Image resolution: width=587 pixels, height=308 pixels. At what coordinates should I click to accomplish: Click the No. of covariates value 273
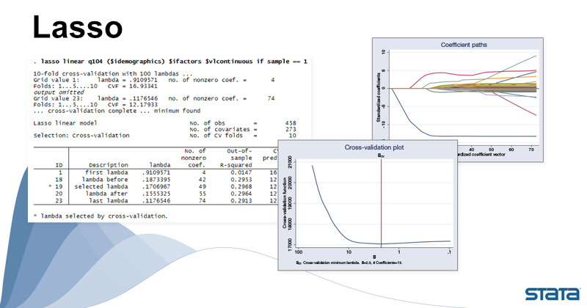tap(290, 129)
